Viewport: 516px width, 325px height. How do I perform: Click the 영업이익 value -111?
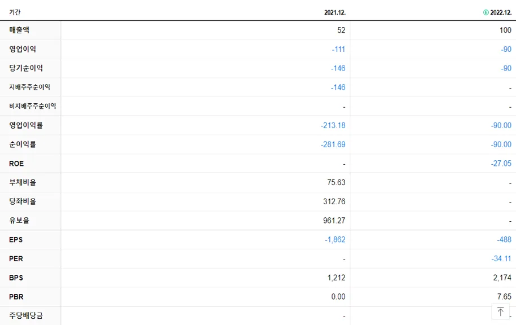coord(338,49)
